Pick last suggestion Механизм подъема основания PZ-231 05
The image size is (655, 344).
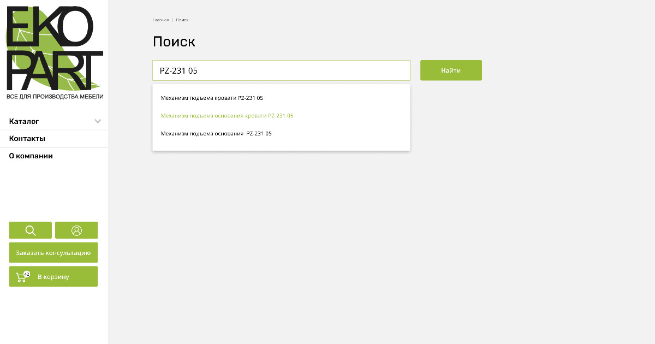(216, 133)
